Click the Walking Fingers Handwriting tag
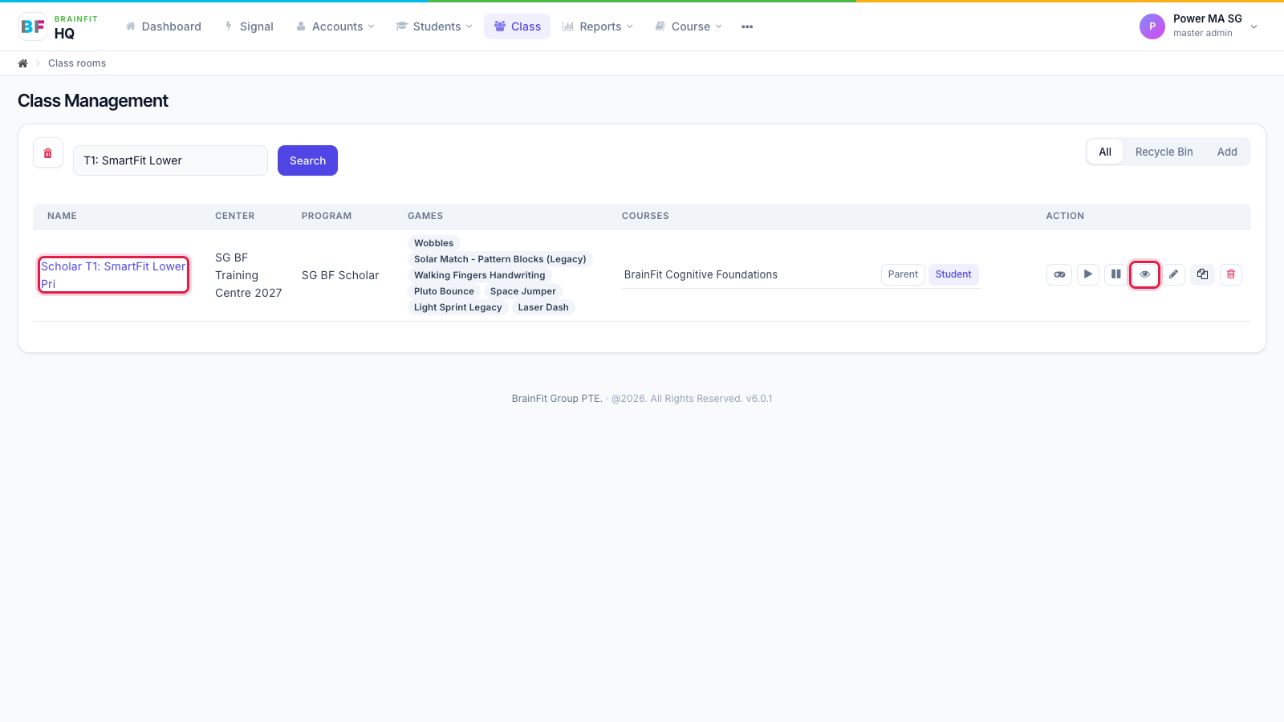1284x722 pixels. 479,275
